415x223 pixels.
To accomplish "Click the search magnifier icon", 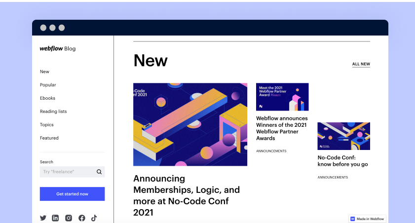I will pyautogui.click(x=99, y=172).
